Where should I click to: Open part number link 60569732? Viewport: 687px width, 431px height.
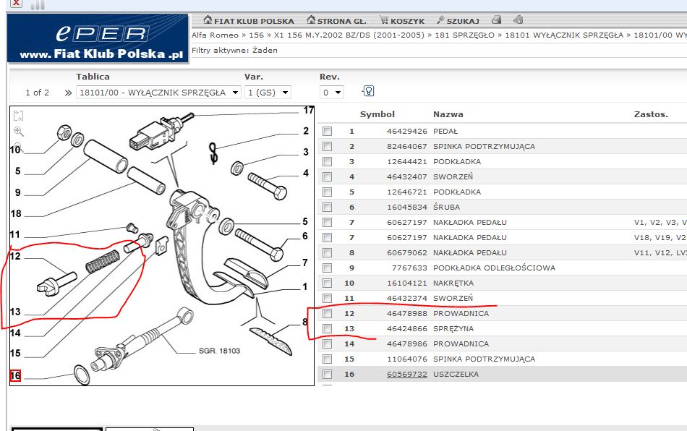click(406, 374)
